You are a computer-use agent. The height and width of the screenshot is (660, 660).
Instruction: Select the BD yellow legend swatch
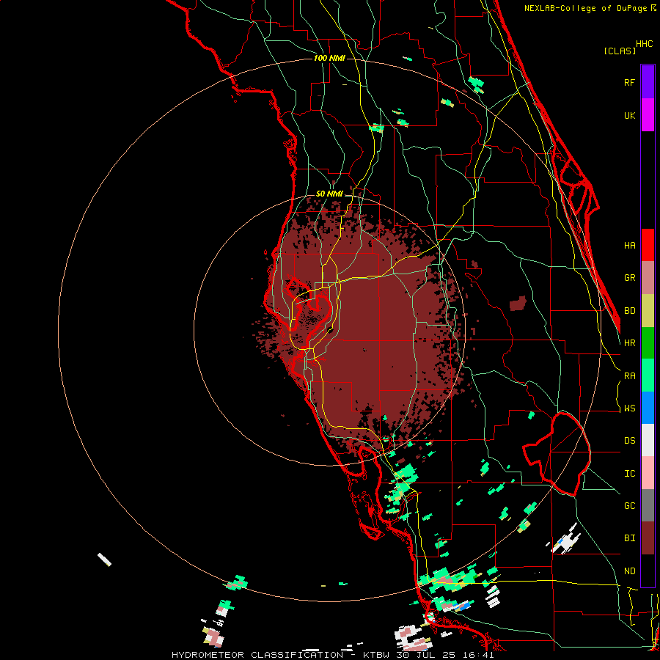[648, 311]
